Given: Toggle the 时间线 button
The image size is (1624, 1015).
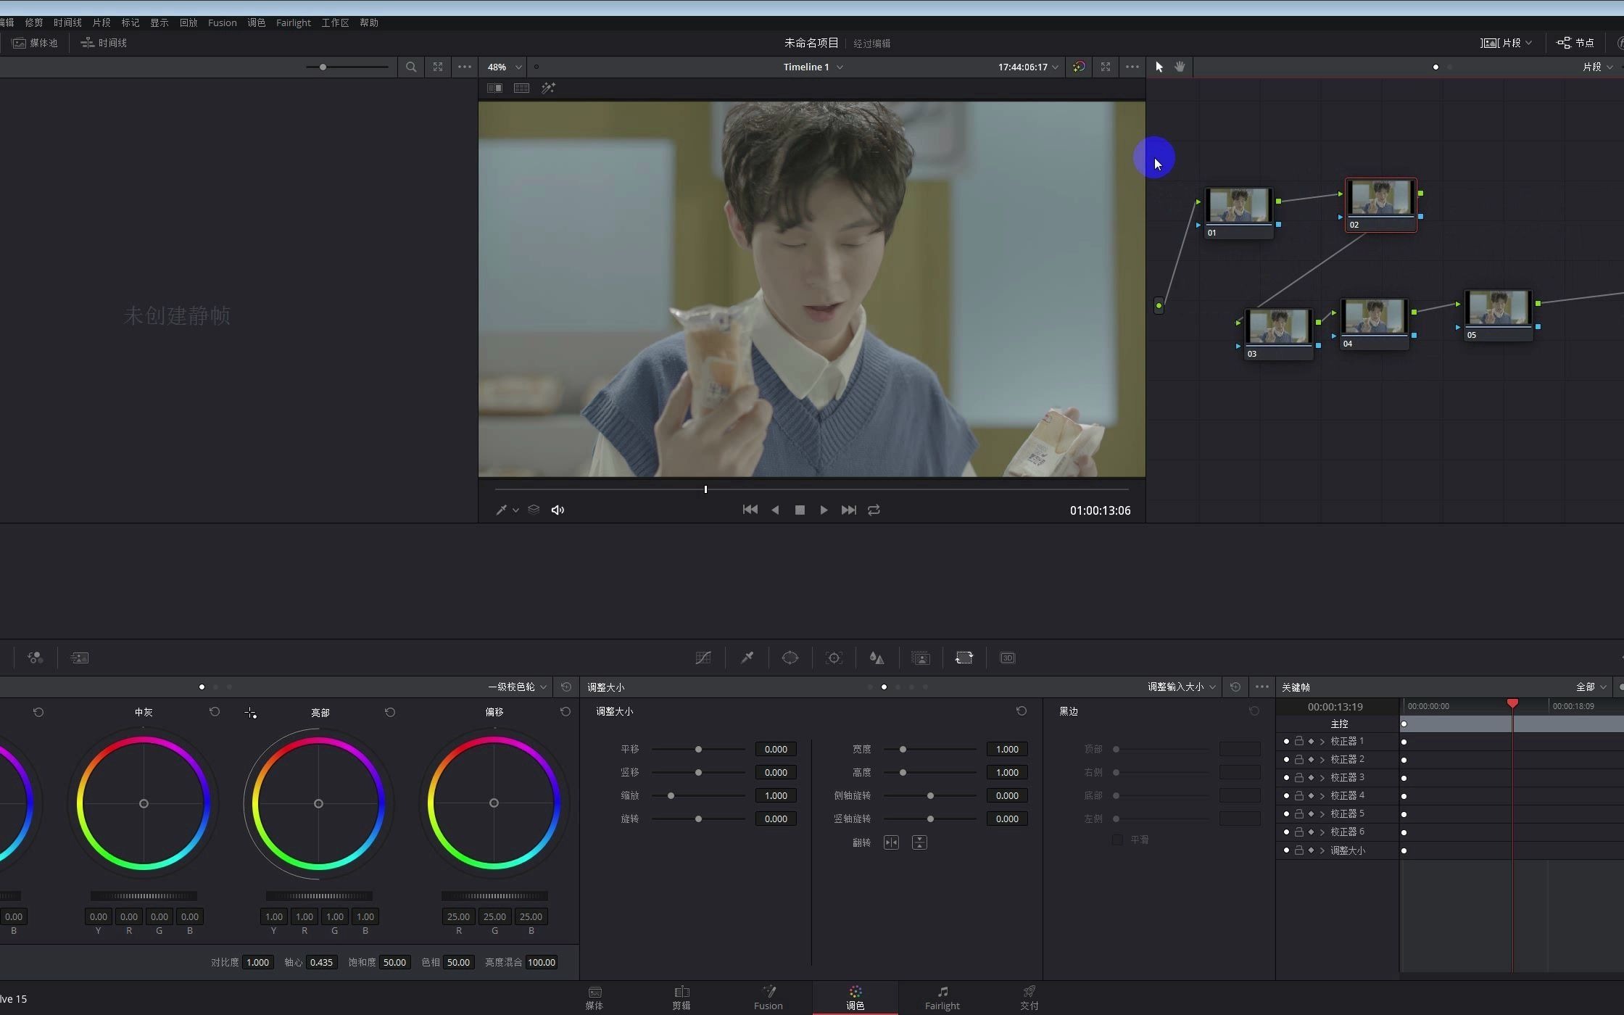Looking at the screenshot, I should (x=104, y=43).
